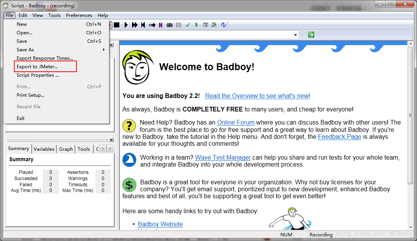The image size is (417, 241).
Task: Click the 'Succeeded' label in Summary
Action: point(26,179)
